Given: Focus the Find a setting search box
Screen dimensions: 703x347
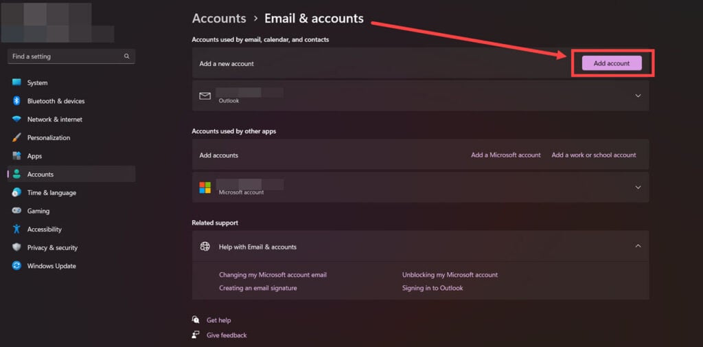Looking at the screenshot, I should click(71, 56).
